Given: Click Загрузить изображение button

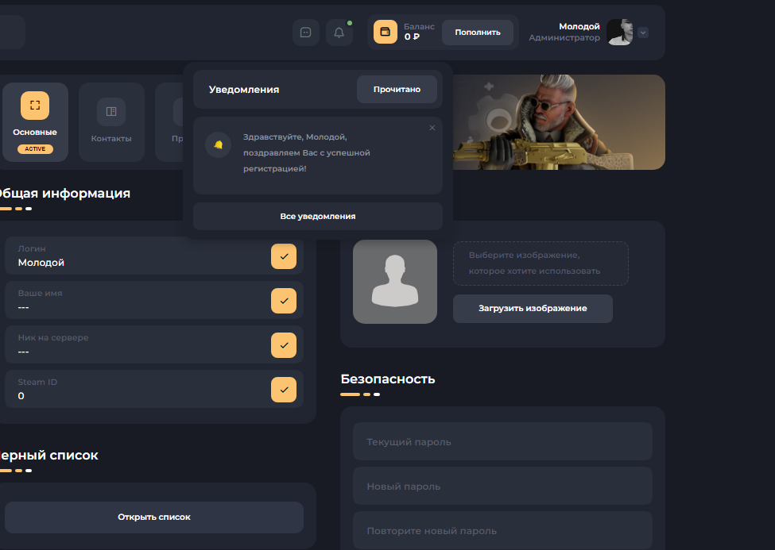Looking at the screenshot, I should pyautogui.click(x=533, y=308).
